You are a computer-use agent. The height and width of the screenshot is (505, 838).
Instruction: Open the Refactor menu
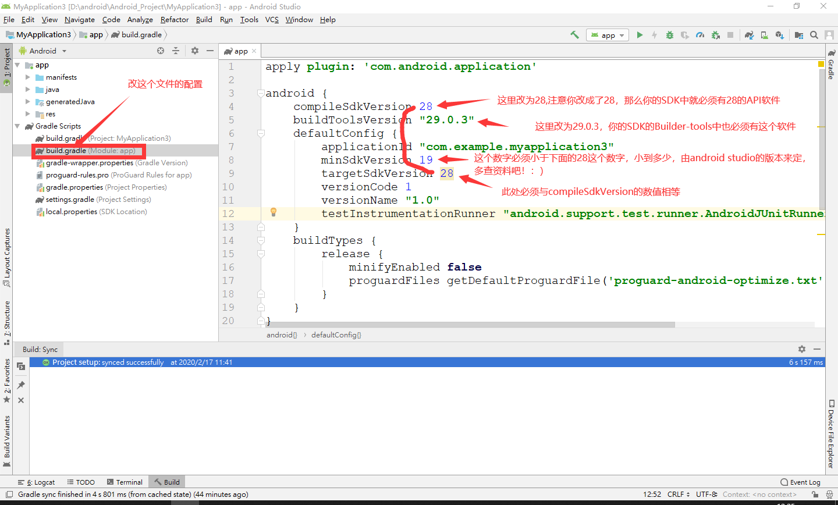tap(175, 20)
